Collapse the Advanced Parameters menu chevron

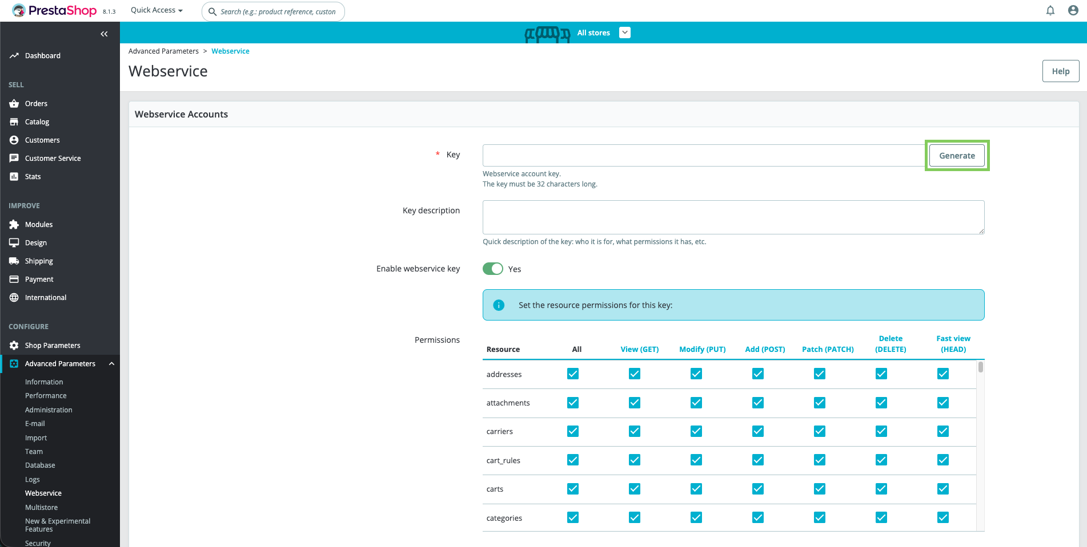coord(111,364)
